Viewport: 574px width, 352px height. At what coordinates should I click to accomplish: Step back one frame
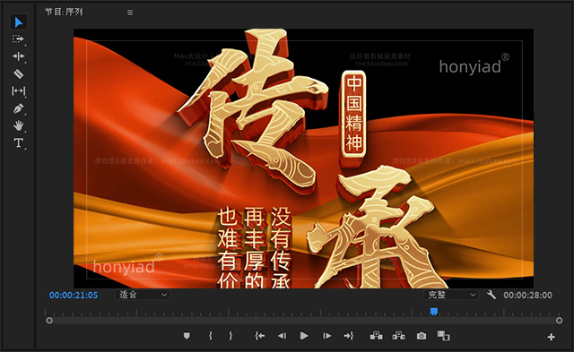282,336
